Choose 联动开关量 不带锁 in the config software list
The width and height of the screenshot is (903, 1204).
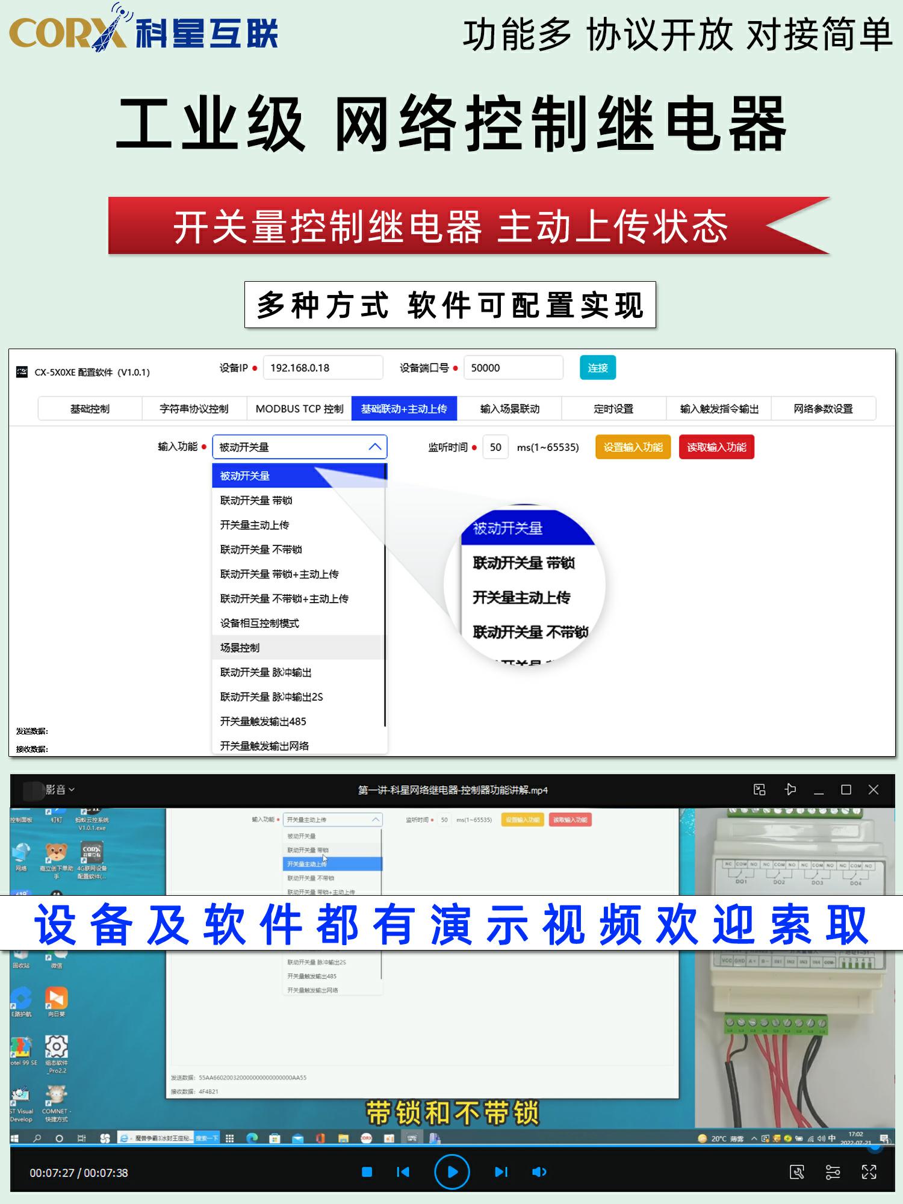(299, 550)
